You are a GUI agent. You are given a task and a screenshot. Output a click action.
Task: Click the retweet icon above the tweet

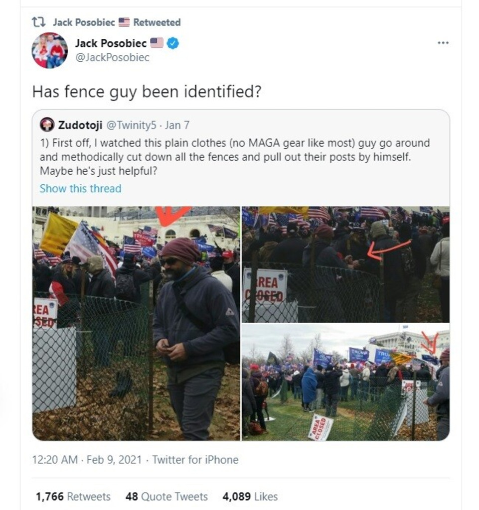(38, 22)
